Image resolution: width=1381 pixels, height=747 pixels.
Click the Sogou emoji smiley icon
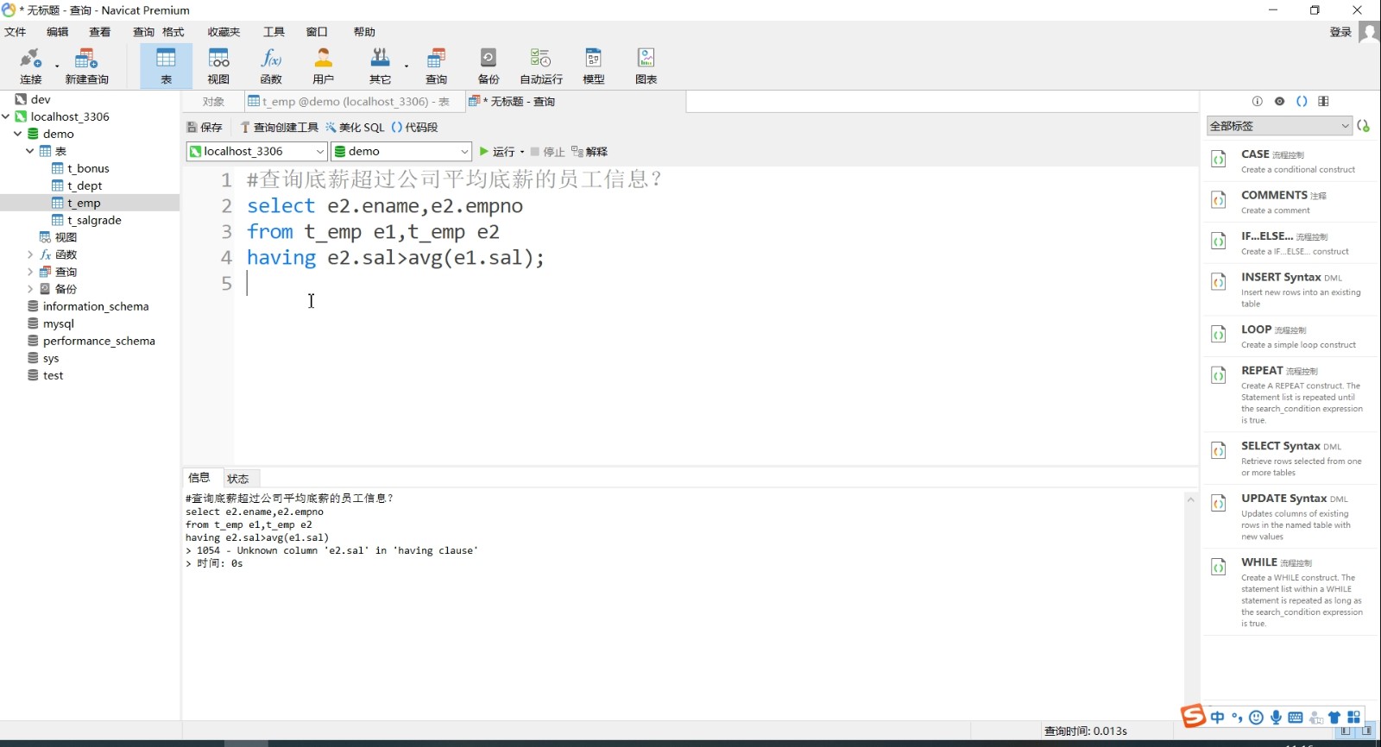pyautogui.click(x=1257, y=718)
